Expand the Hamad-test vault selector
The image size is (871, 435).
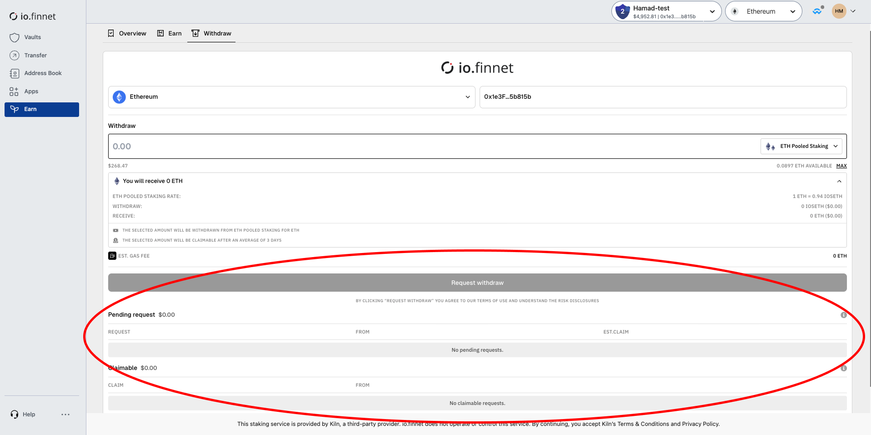666,11
